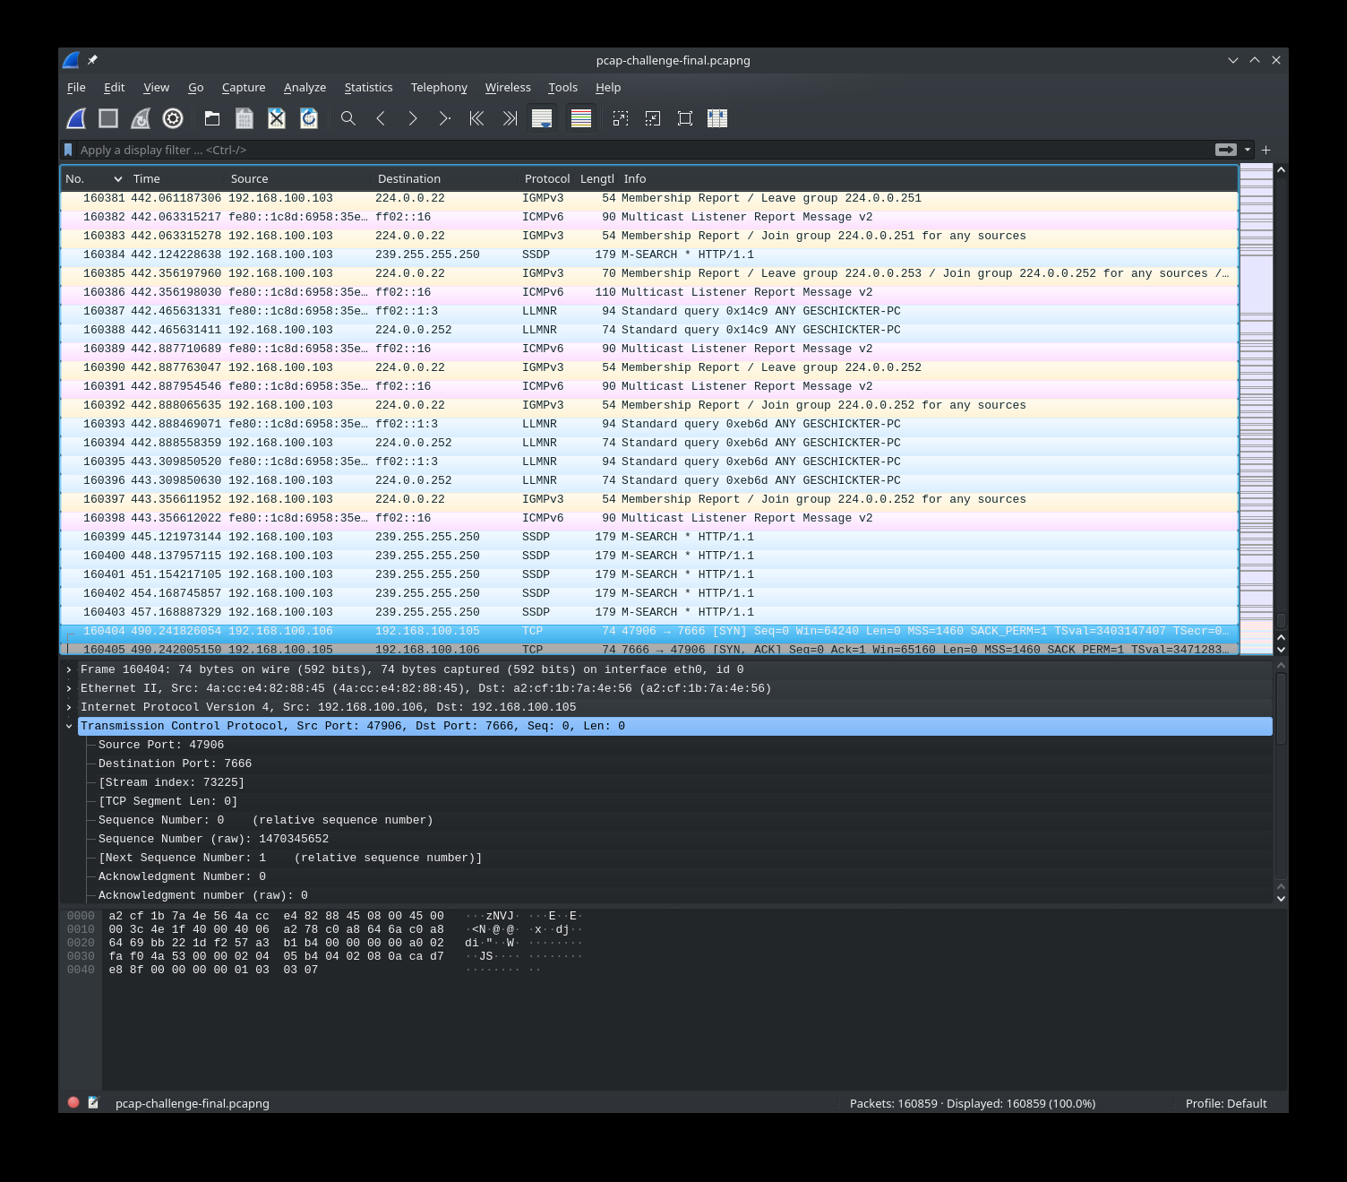
Task: Open the File menu
Action: point(76,87)
